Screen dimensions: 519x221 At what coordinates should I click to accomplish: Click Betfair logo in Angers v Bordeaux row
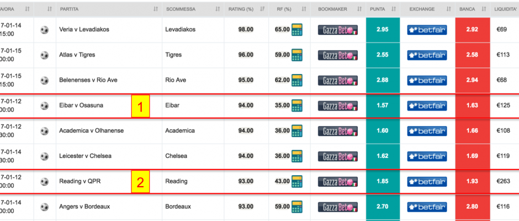coord(427,207)
